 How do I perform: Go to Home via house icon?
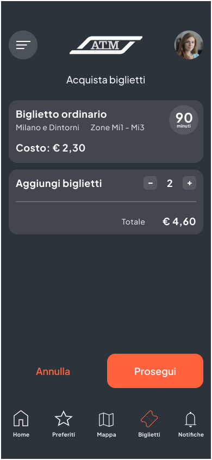click(21, 419)
